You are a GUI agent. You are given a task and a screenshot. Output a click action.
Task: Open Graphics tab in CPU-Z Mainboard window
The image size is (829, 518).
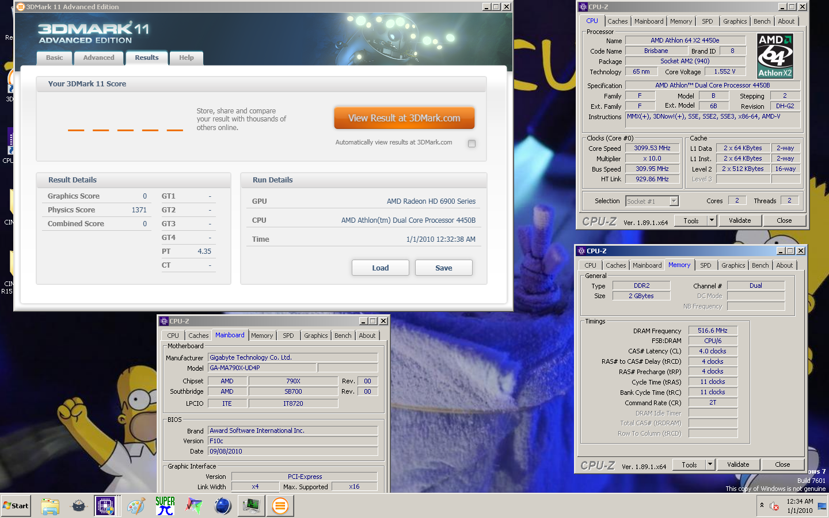pyautogui.click(x=316, y=336)
